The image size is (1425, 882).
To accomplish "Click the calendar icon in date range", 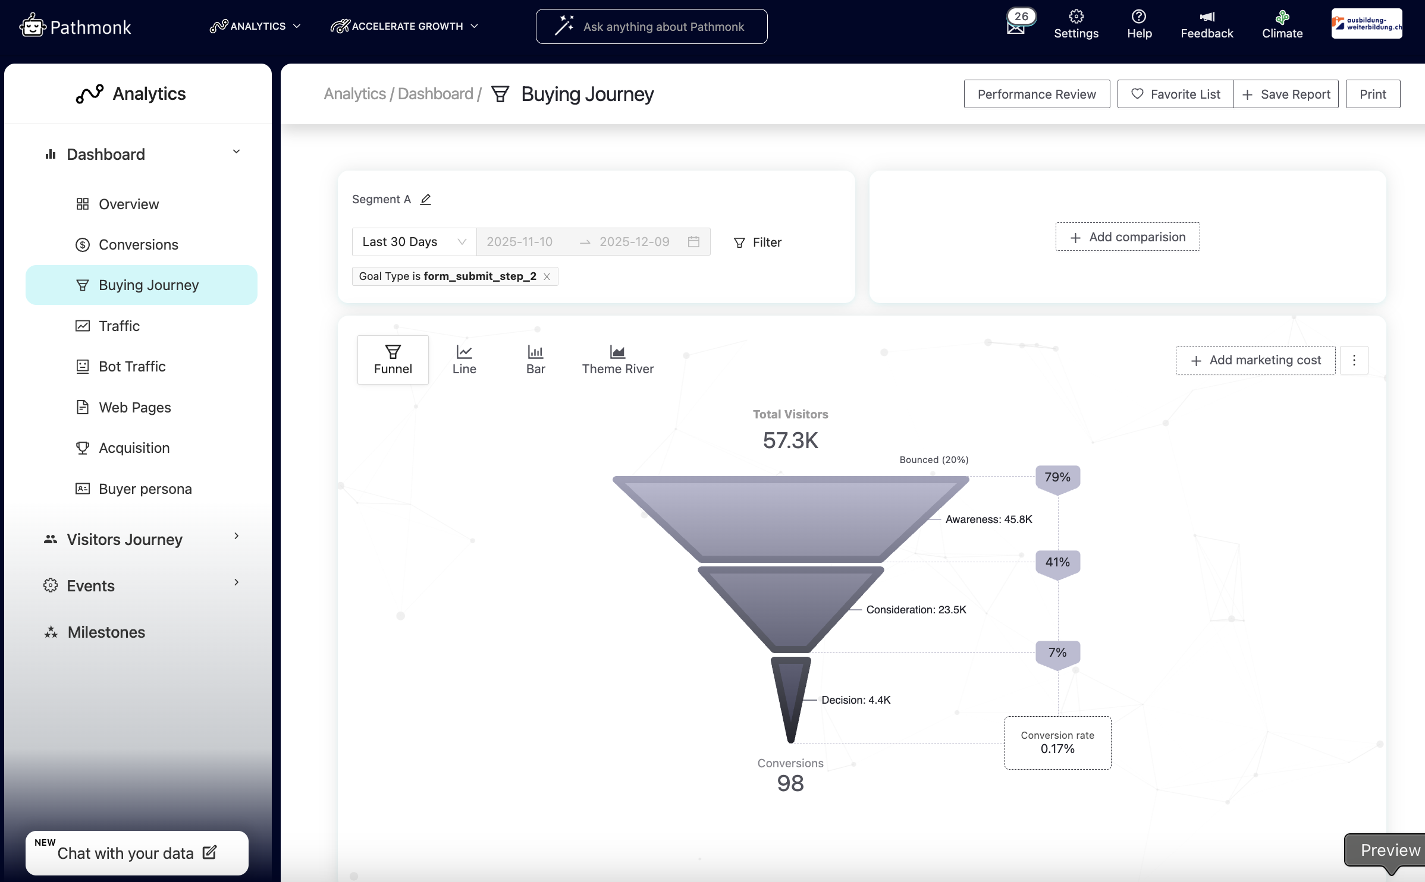I will click(x=693, y=242).
